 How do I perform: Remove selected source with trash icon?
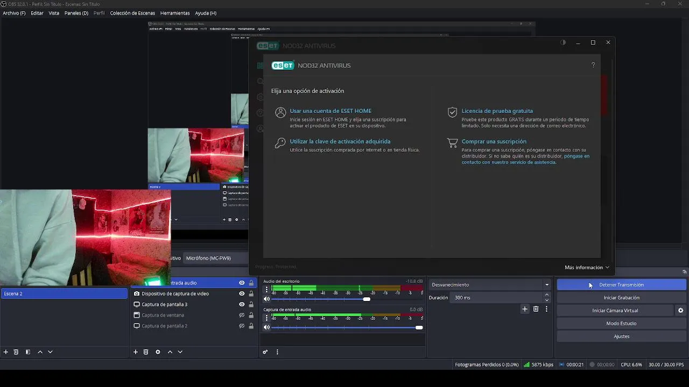[146, 352]
